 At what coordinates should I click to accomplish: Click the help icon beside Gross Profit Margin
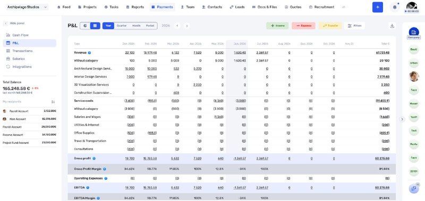coord(104,169)
